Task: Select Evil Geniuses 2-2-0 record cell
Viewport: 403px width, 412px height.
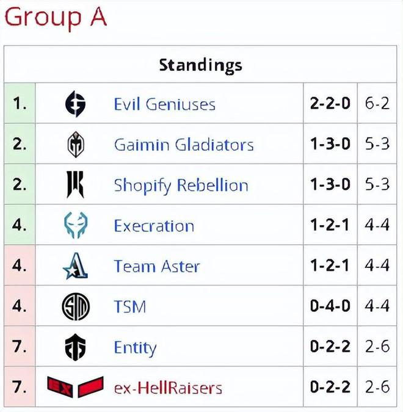Action: 330,103
